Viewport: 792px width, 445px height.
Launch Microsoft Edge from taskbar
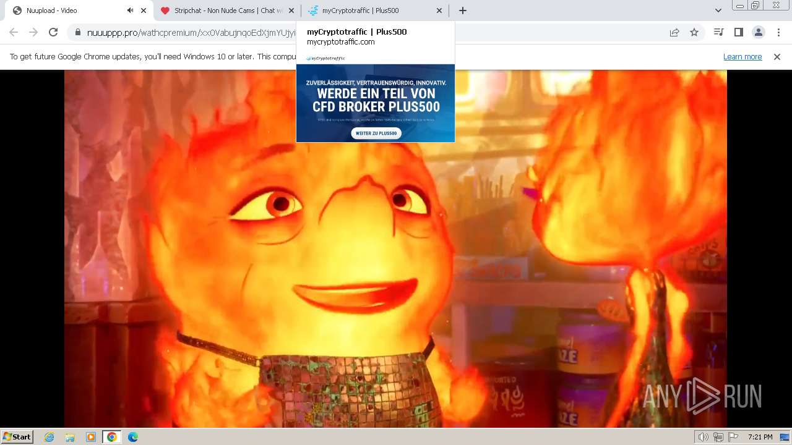point(133,437)
